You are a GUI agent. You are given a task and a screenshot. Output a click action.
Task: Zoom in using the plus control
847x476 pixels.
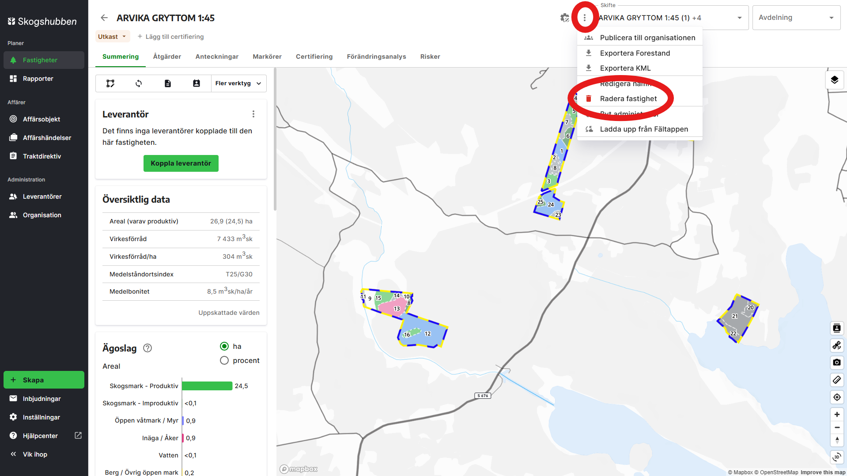pyautogui.click(x=837, y=414)
